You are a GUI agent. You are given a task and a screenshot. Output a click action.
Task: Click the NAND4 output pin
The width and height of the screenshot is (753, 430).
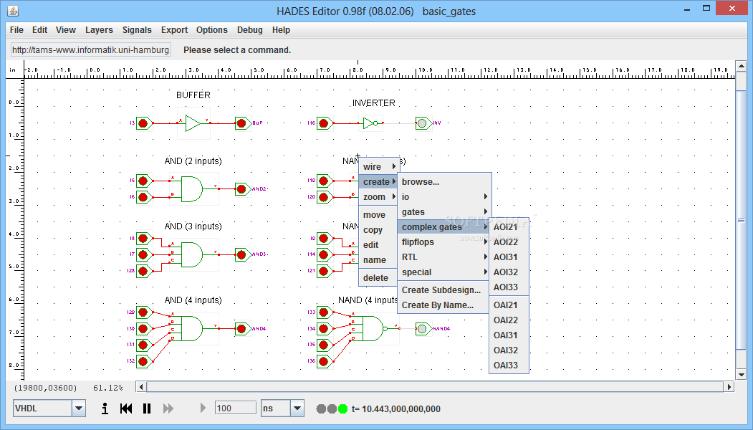click(x=423, y=329)
